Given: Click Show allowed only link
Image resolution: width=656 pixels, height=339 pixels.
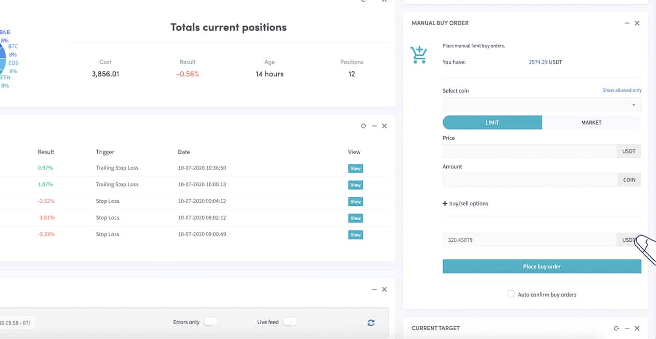Looking at the screenshot, I should tap(622, 90).
